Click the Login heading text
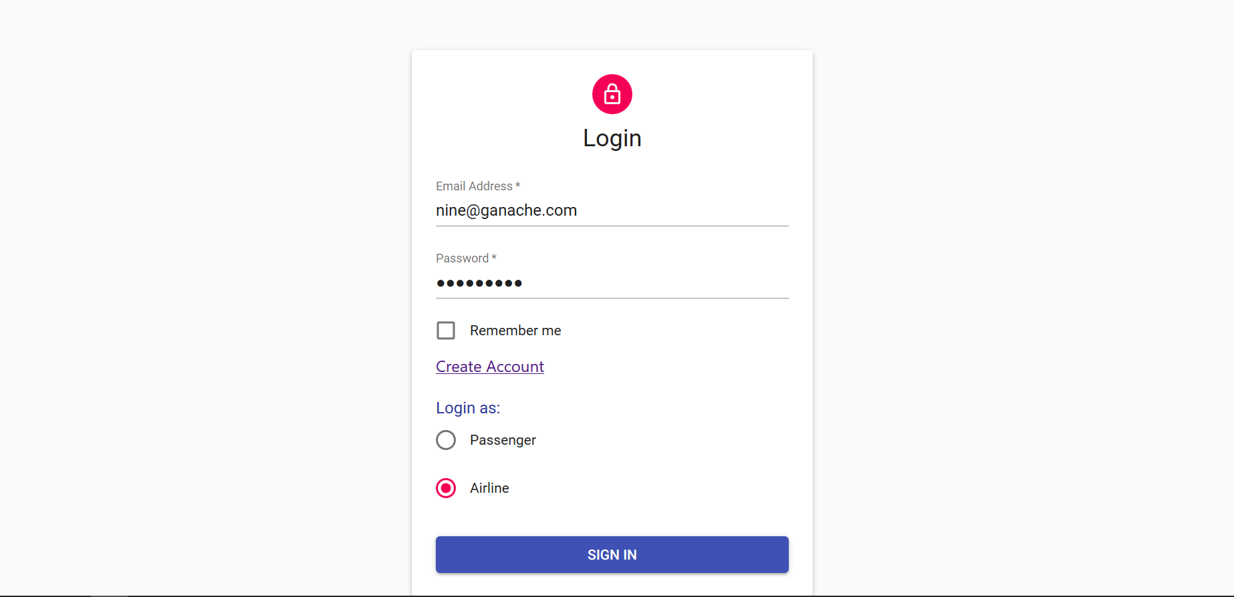Image resolution: width=1234 pixels, height=597 pixels. click(612, 138)
